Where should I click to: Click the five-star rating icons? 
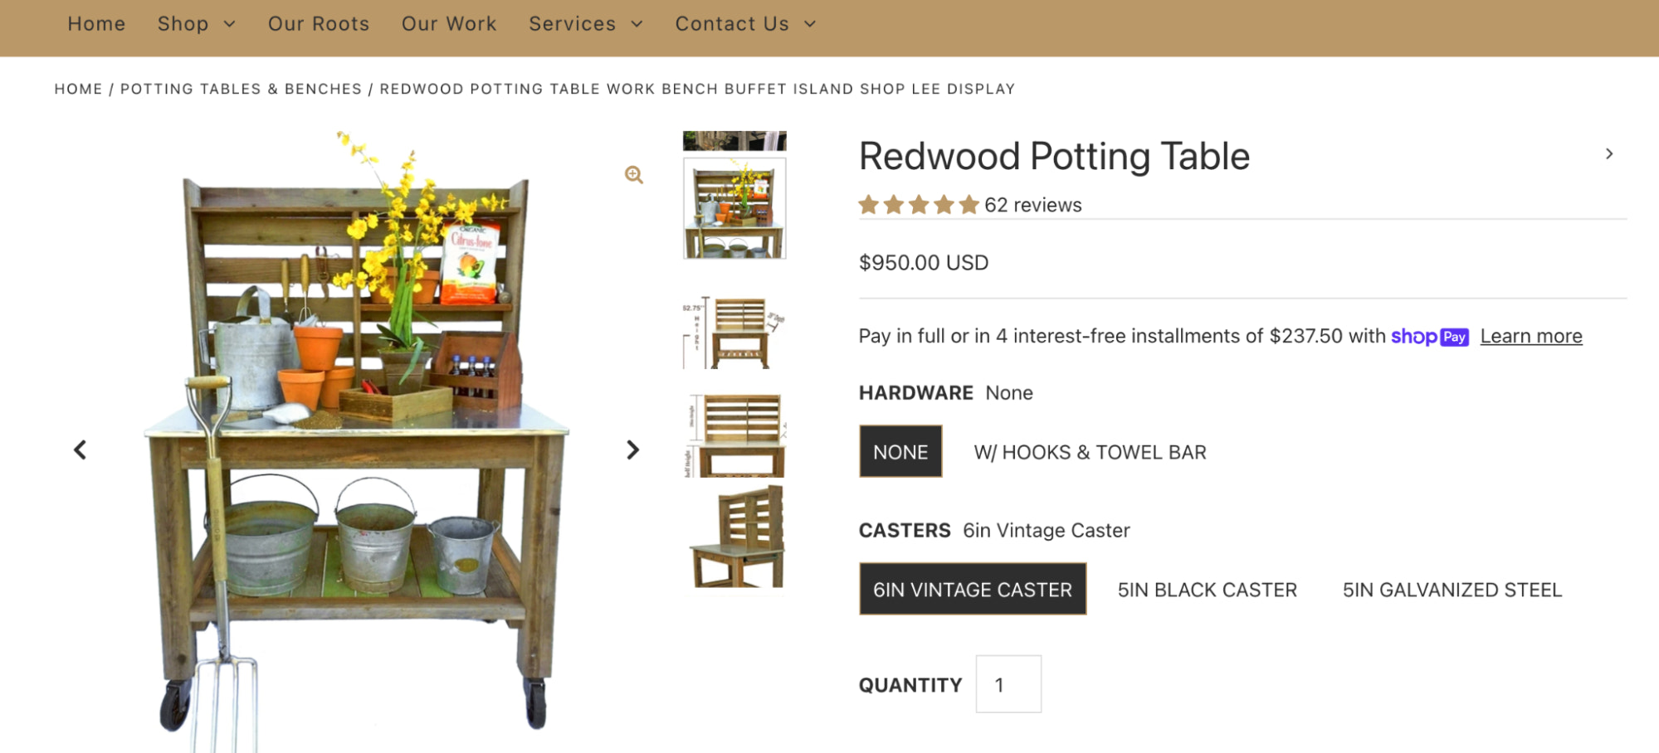919,205
